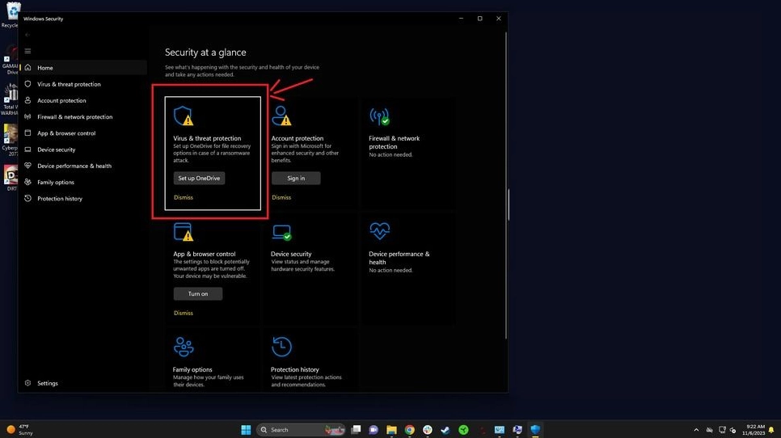Viewport: 781px width, 438px height.
Task: Go back using the back arrow
Action: (27, 35)
